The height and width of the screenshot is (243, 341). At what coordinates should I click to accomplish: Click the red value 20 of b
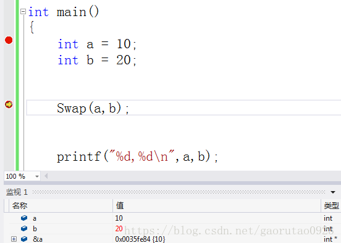click(x=119, y=229)
